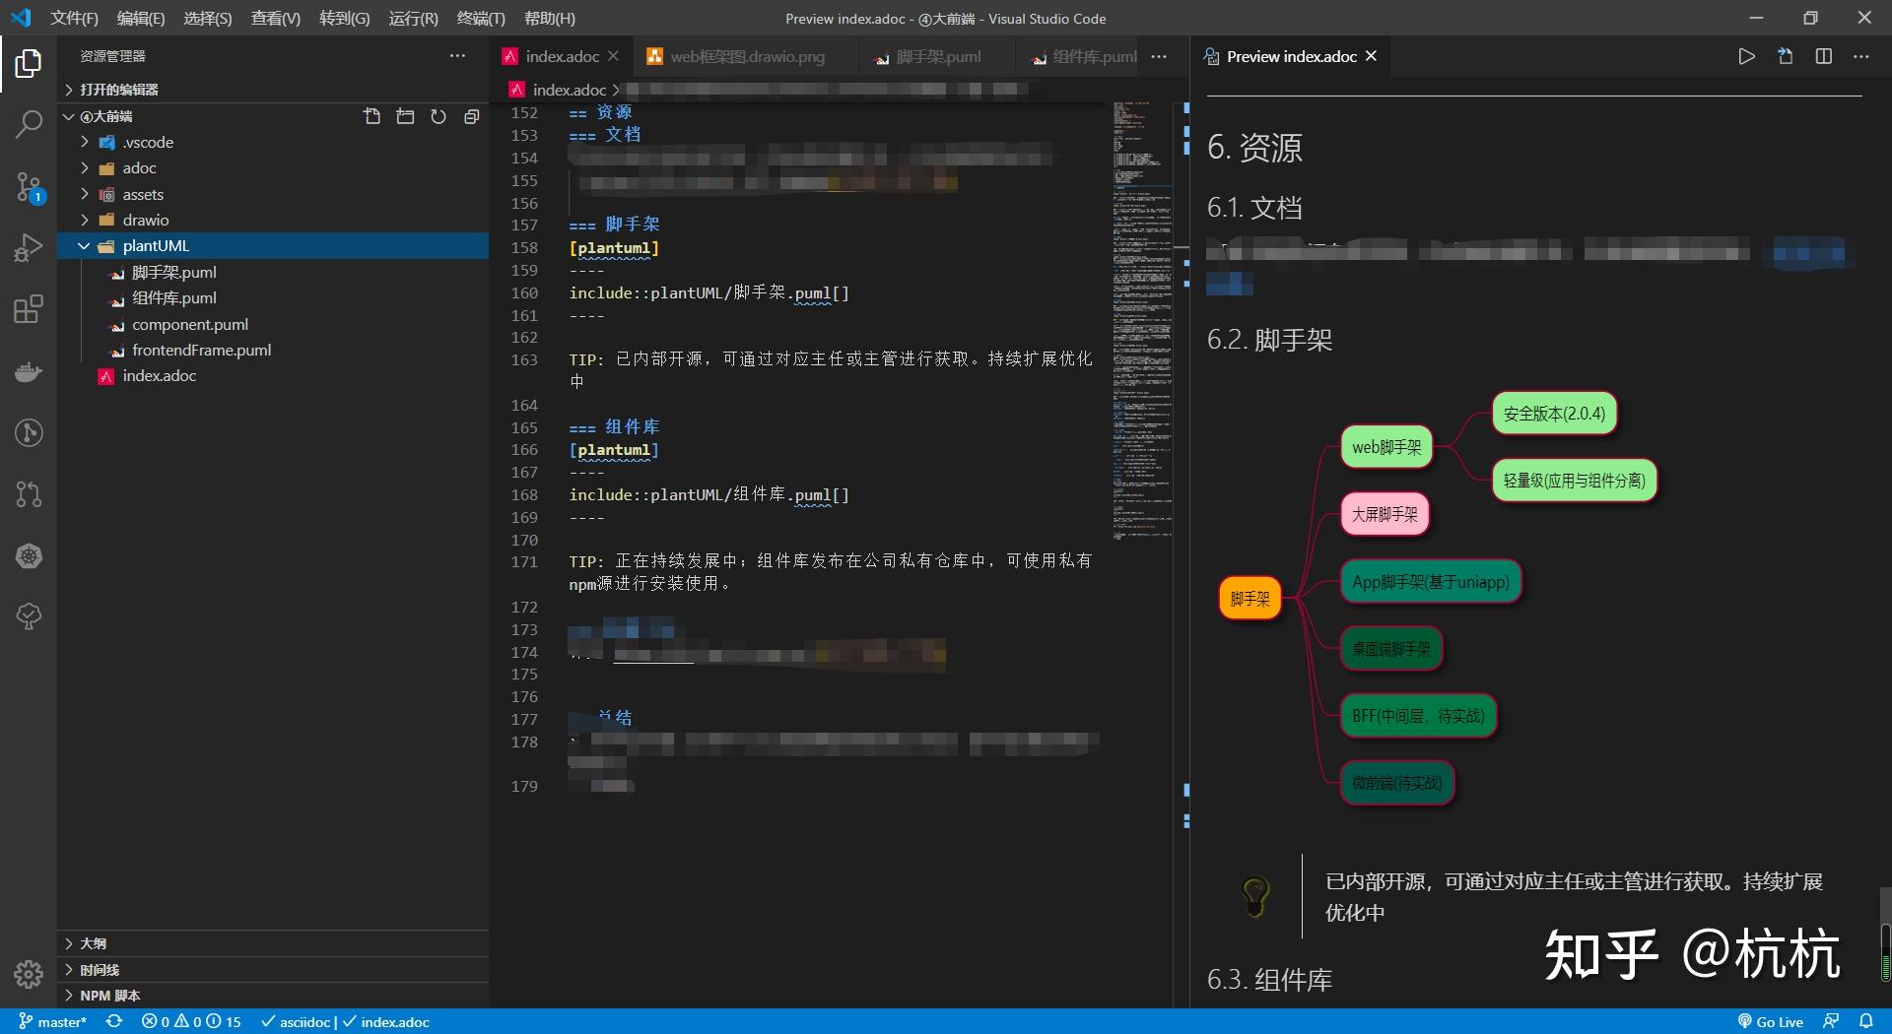Open the Docker sidebar panel
The height and width of the screenshot is (1034, 1892).
click(28, 371)
